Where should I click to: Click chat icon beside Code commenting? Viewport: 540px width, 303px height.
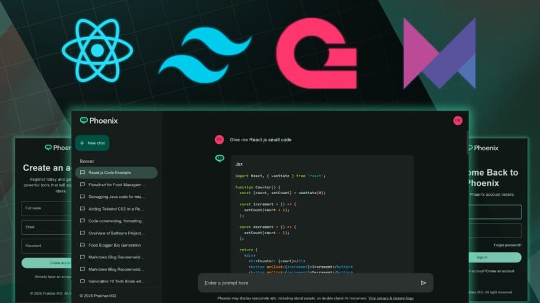coord(82,221)
